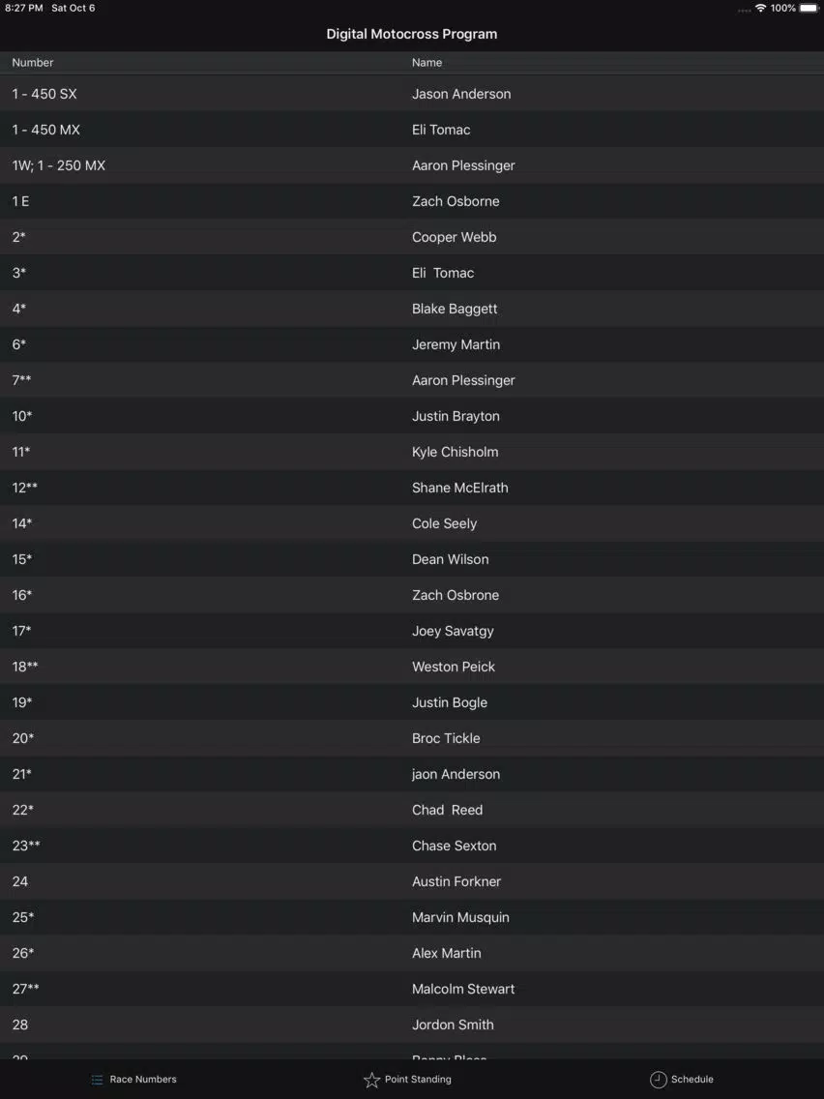Choose the Blake Baggett entry
This screenshot has width=824, height=1099.
[x=412, y=309]
